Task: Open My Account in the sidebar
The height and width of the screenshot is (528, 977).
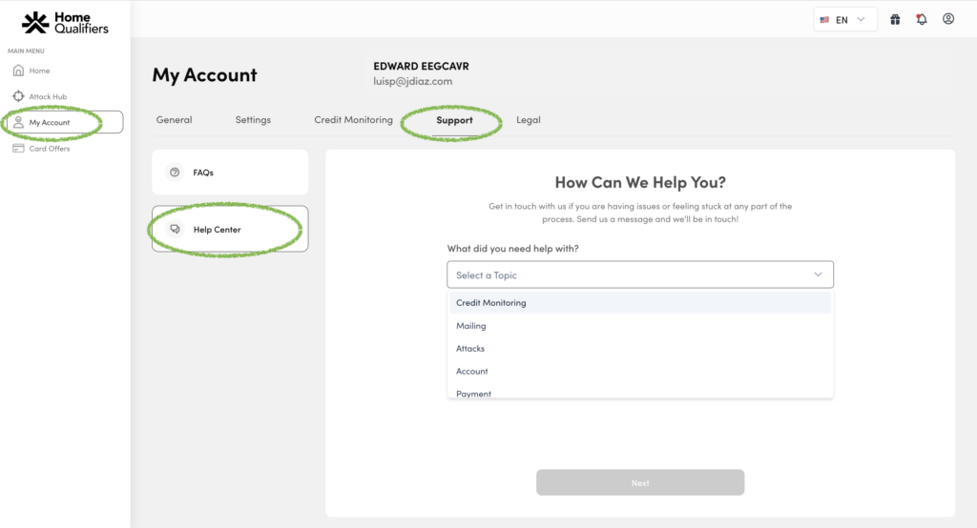Action: (50, 123)
